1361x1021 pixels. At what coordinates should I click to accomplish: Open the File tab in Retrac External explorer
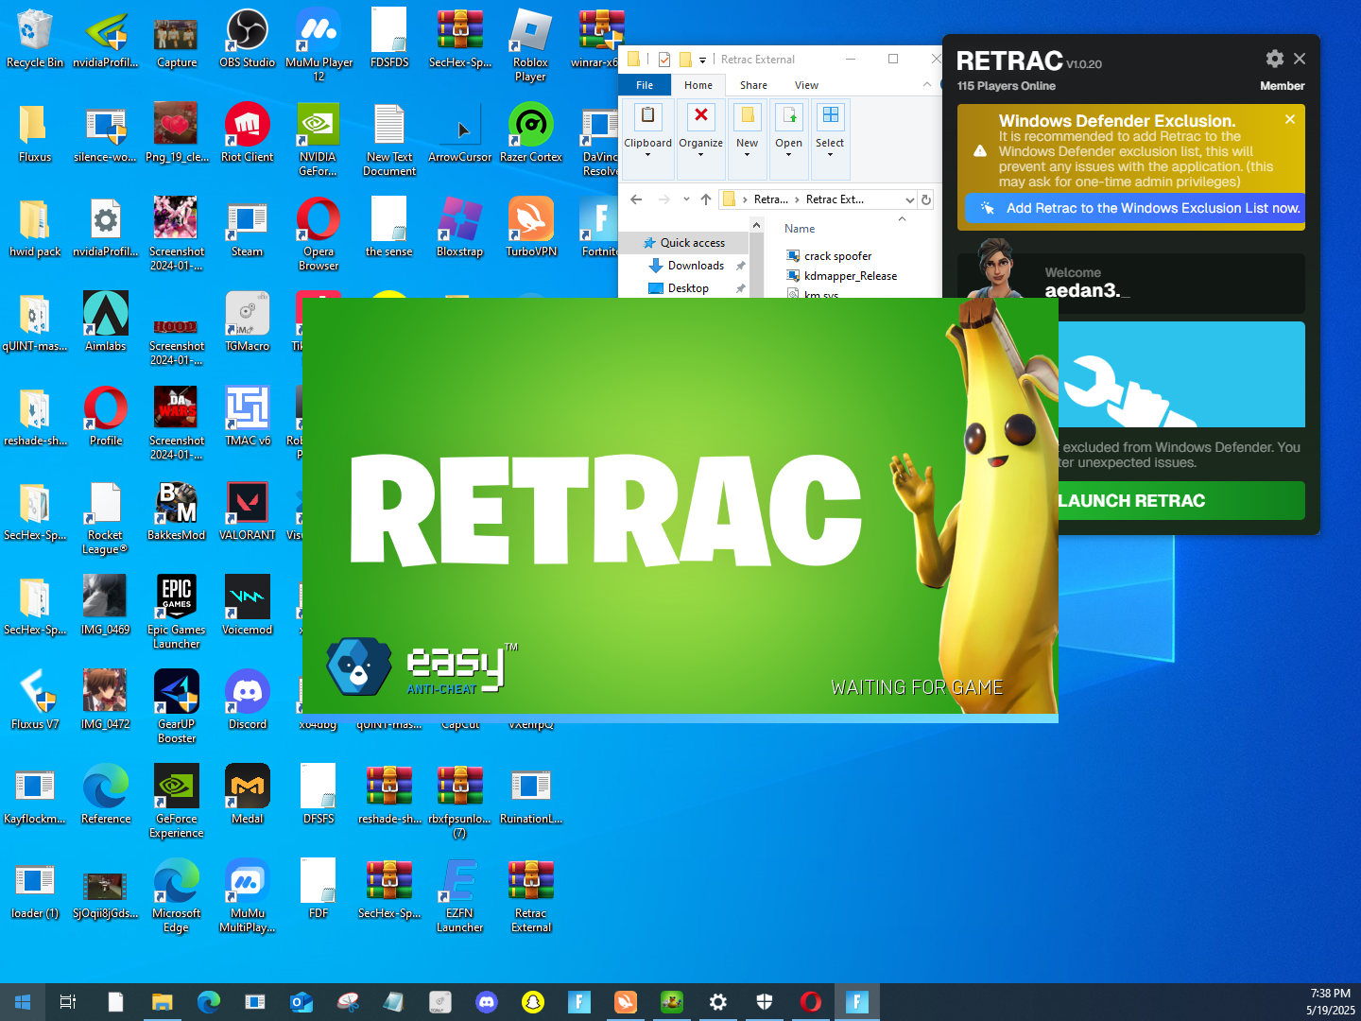click(x=645, y=85)
